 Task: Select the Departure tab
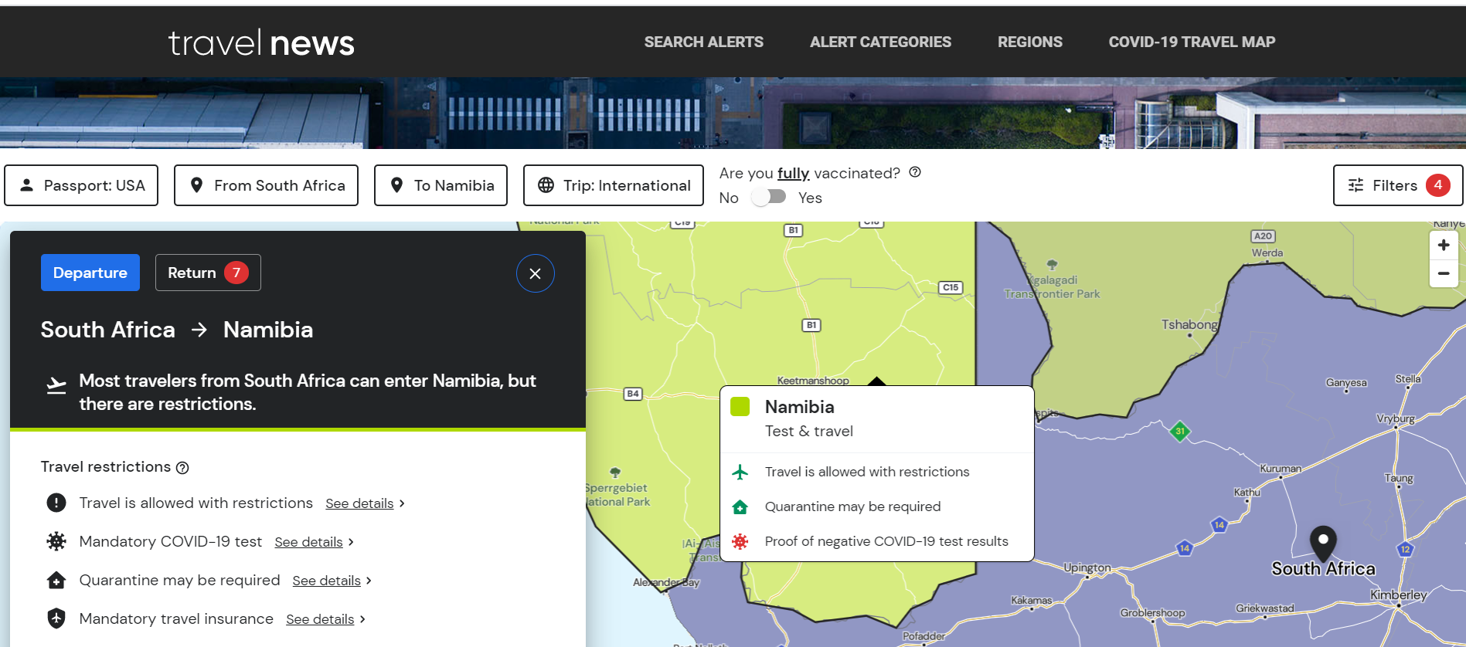tap(90, 273)
